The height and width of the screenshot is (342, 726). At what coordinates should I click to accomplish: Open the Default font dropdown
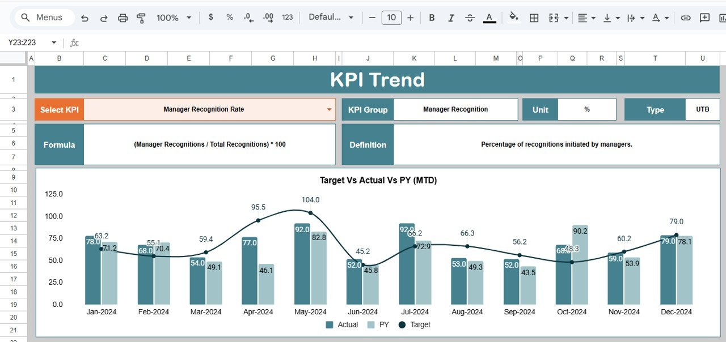(331, 18)
